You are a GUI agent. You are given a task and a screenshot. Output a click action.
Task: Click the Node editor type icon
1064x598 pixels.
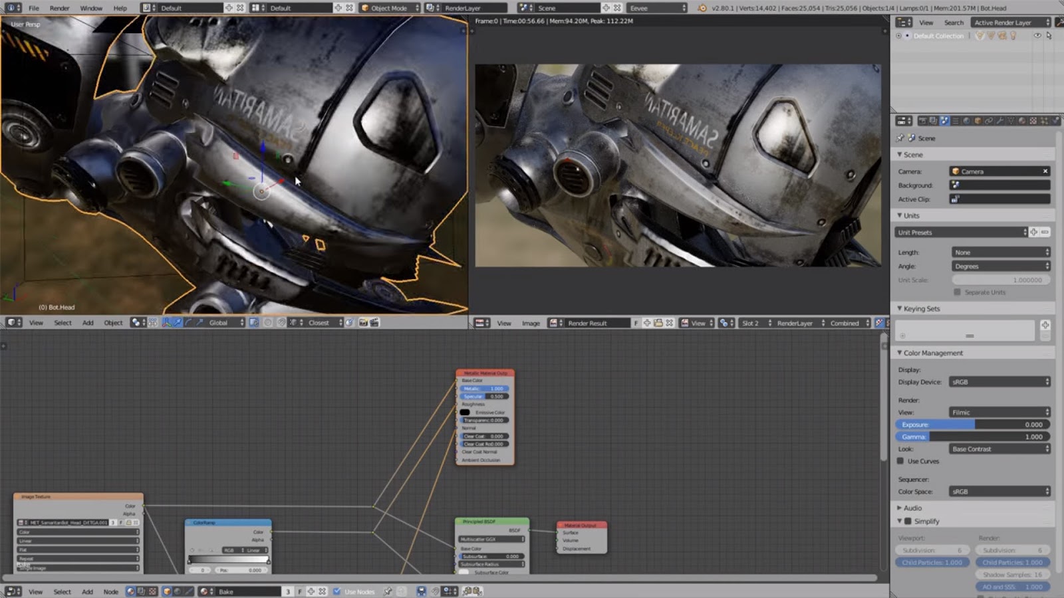(13, 591)
